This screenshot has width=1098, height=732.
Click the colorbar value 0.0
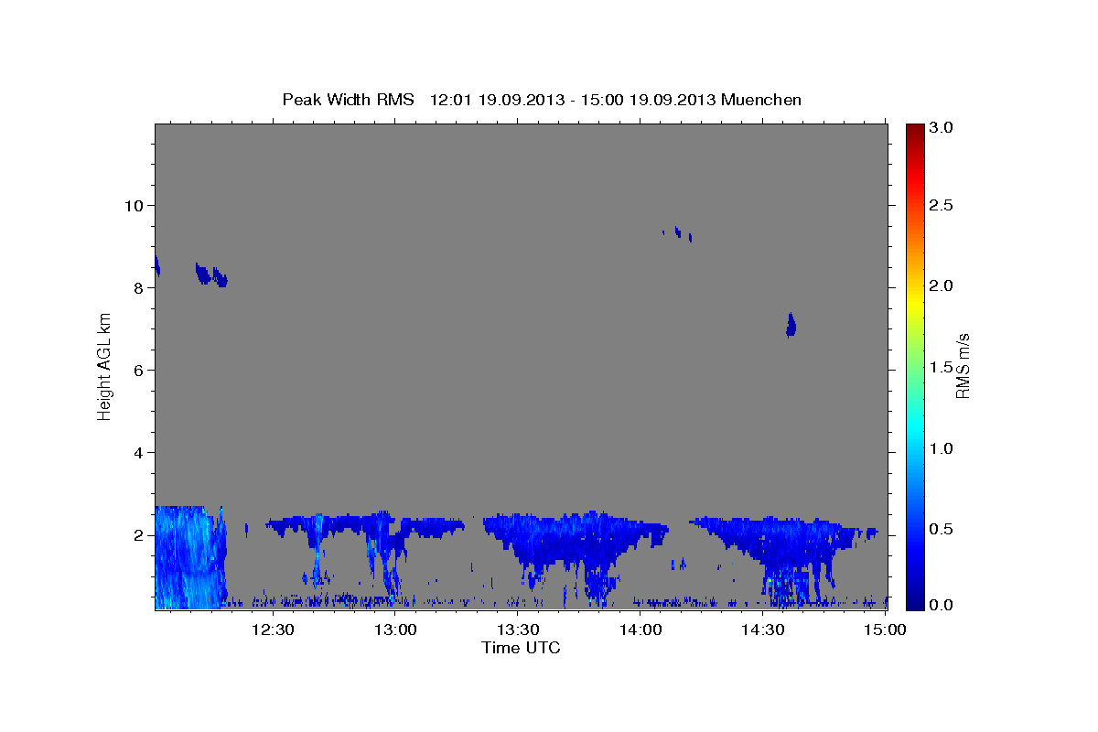tap(942, 605)
